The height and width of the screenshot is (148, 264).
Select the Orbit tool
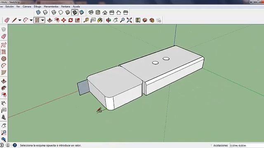[108, 20]
